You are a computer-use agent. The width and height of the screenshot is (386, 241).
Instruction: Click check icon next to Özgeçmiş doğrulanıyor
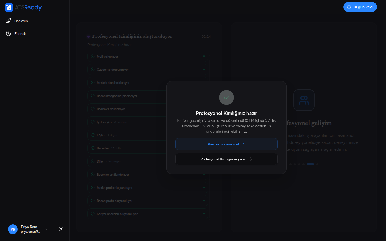point(93,70)
